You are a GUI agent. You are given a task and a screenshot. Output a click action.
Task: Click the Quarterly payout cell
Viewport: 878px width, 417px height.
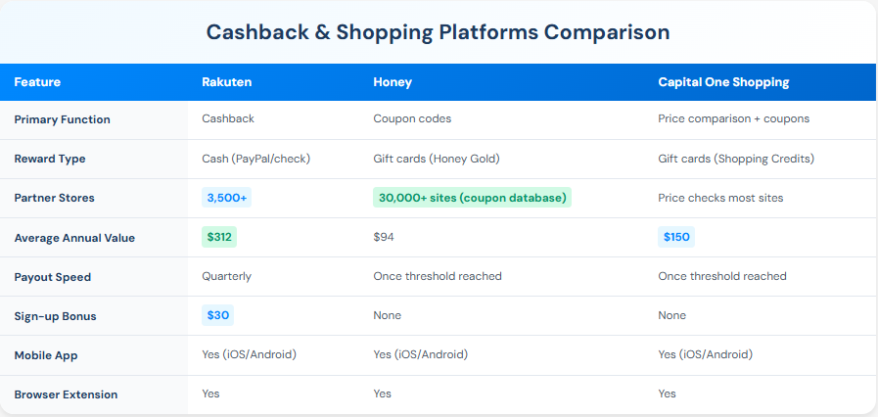tap(227, 276)
